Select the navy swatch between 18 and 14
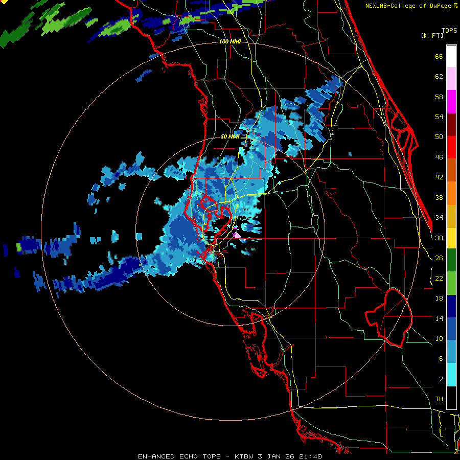The height and width of the screenshot is (460, 460). coord(451,306)
